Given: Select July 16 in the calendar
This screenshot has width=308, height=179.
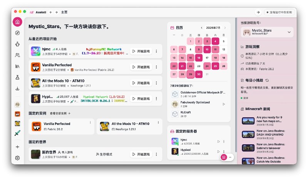Looking at the screenshot, I should tap(199, 58).
